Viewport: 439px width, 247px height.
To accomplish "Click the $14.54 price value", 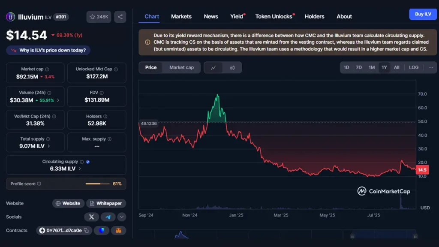I will click(26, 35).
